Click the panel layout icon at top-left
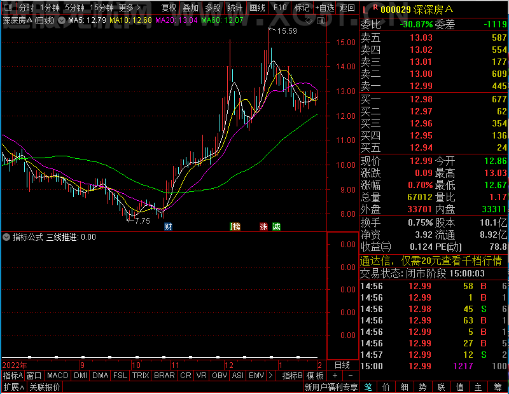 coord(8,7)
